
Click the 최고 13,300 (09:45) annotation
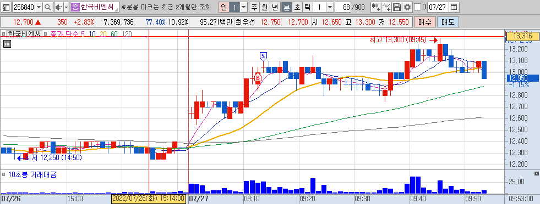tap(399, 40)
